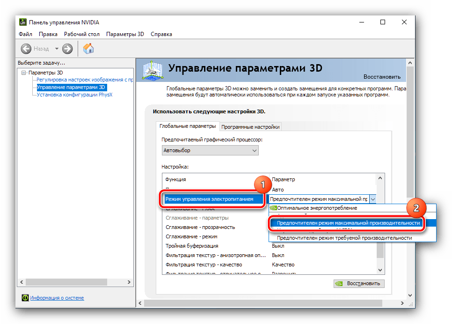Select Управление параметрами 3D tree item
The height and width of the screenshot is (324, 452).
tap(71, 87)
